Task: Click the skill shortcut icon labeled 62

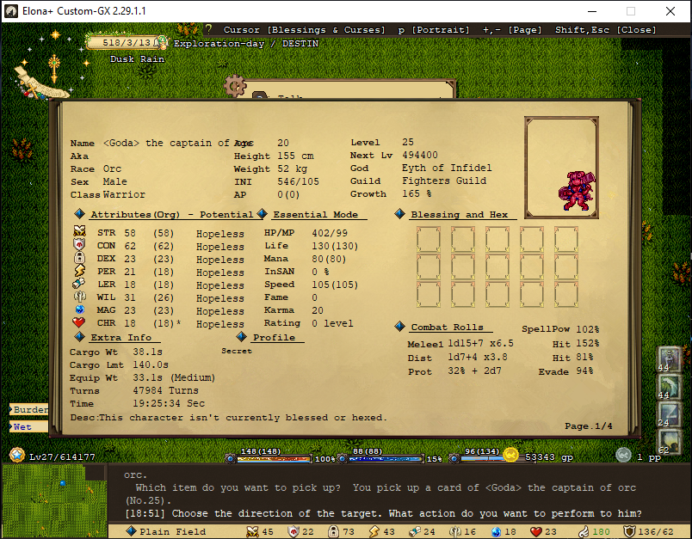Action: 670,442
